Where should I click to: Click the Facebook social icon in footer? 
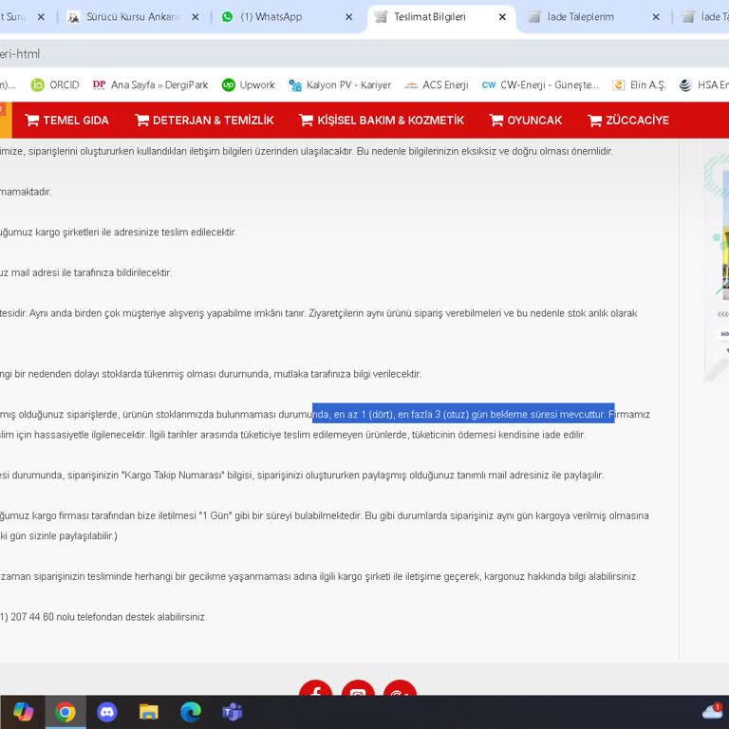click(316, 689)
